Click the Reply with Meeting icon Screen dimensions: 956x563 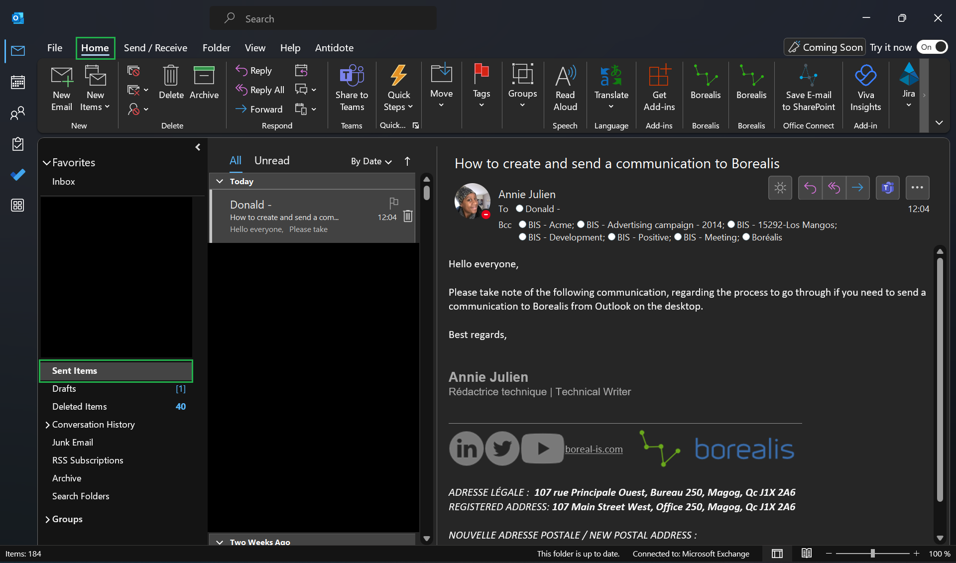tap(301, 71)
